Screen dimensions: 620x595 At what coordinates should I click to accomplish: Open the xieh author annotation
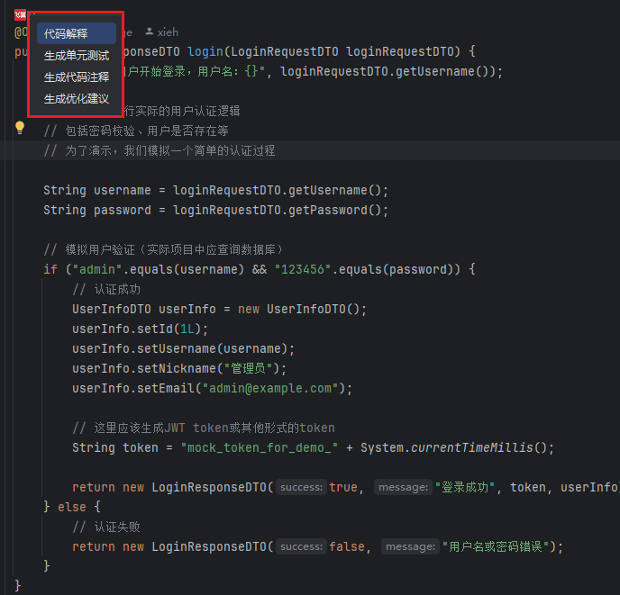[169, 32]
